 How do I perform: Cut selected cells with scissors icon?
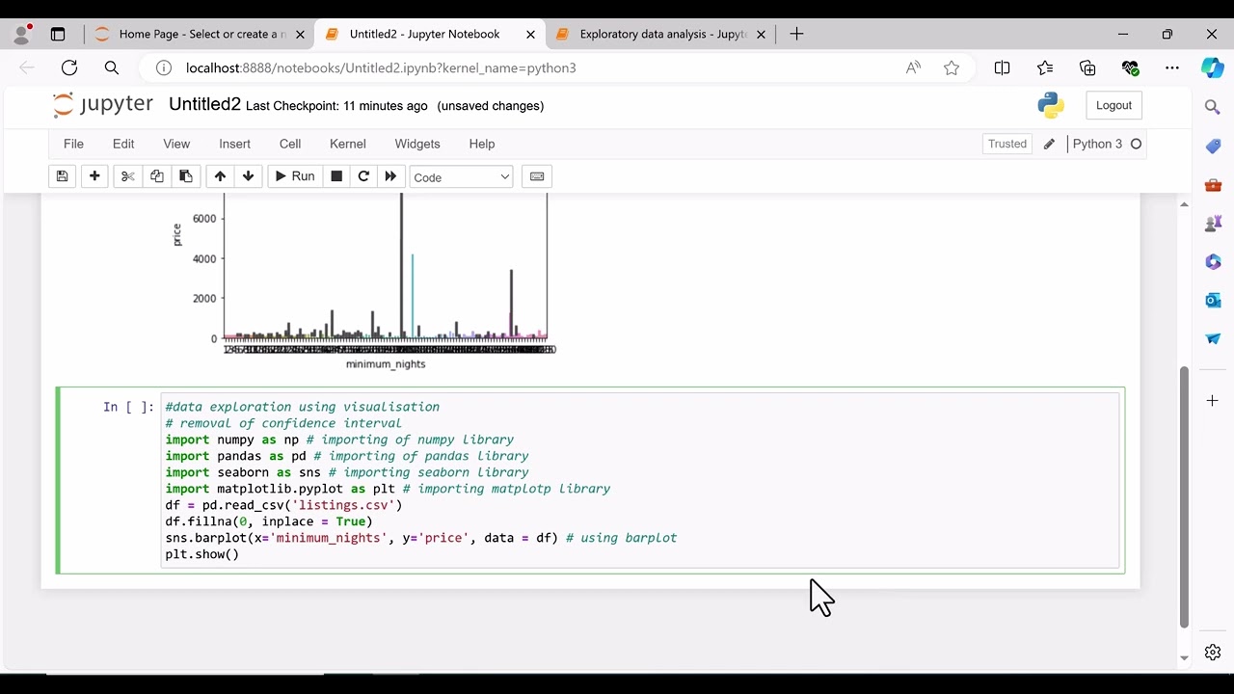pyautogui.click(x=127, y=176)
